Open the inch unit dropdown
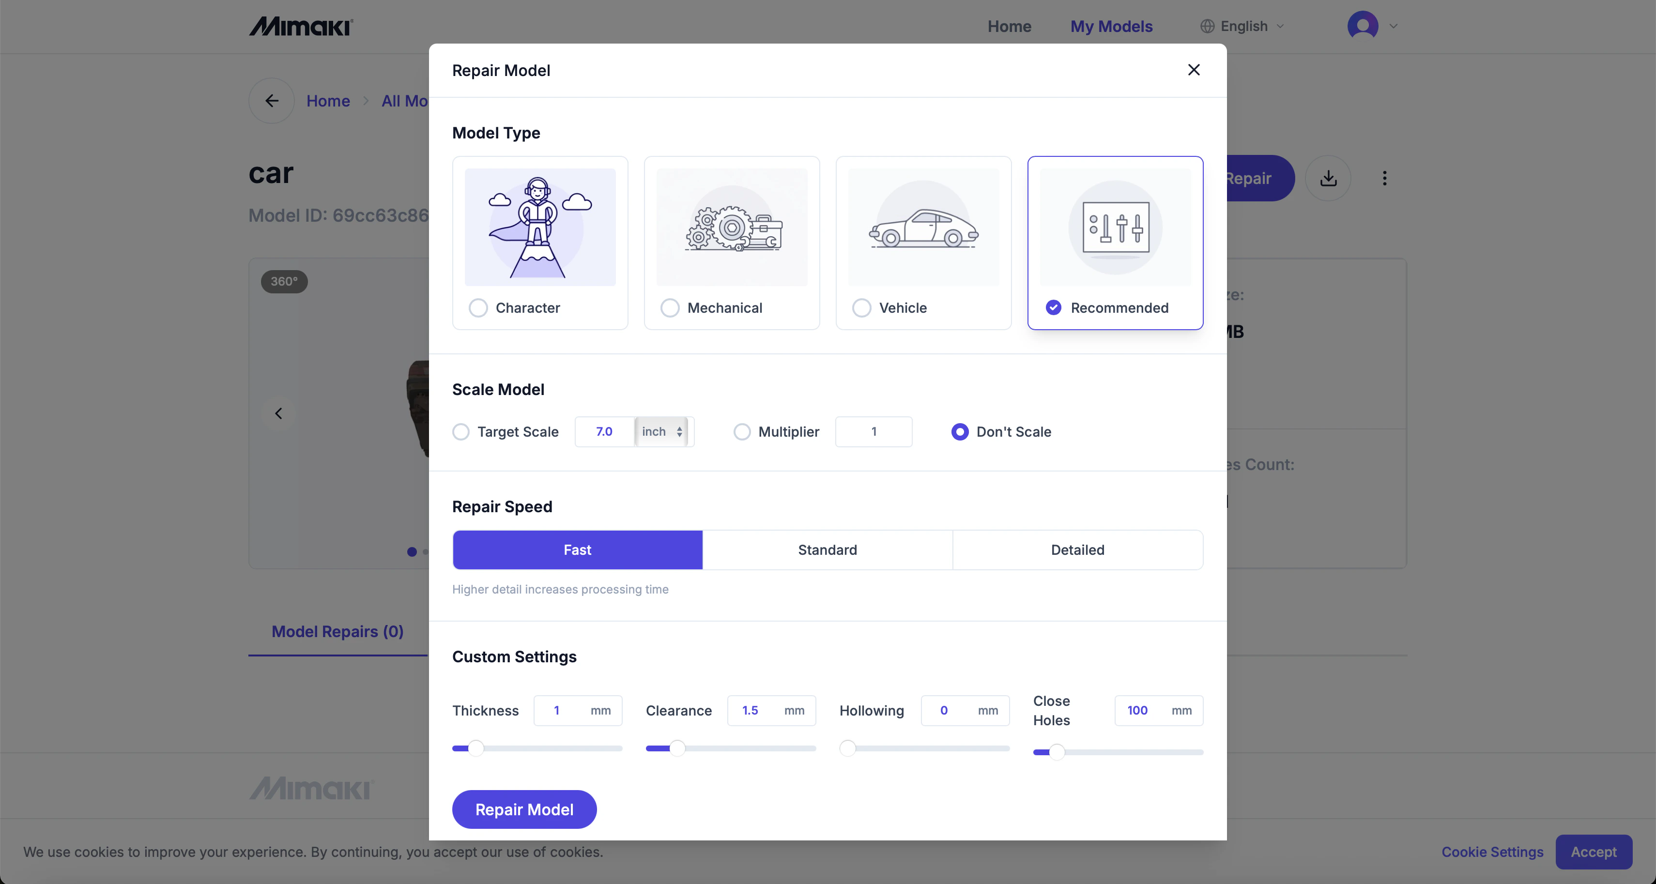Screen dimensions: 1656x884 661,431
